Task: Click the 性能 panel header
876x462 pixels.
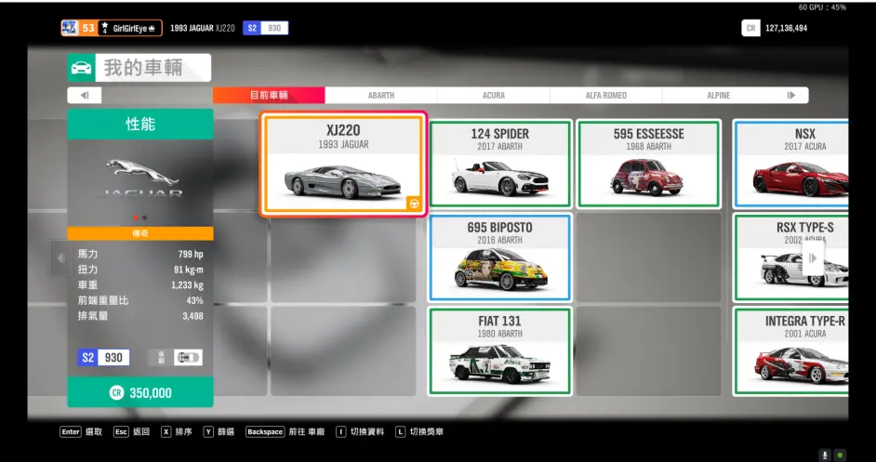Action: [140, 124]
